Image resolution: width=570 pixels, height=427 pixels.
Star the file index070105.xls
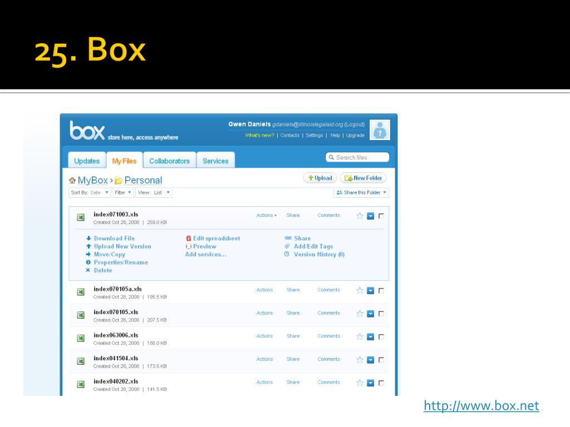point(360,314)
